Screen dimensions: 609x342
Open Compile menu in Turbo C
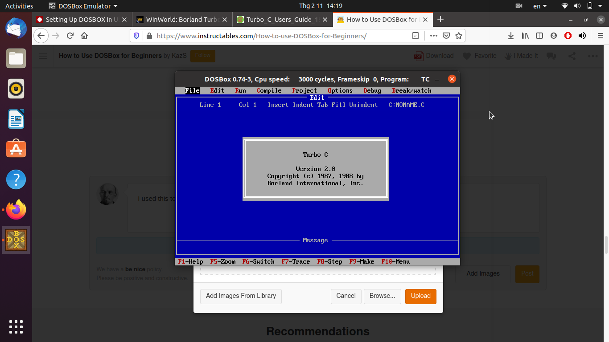269,90
